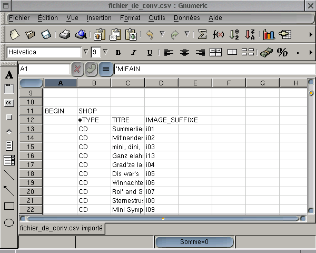Click the horizontal scrollbar below the sheet
Image resolution: width=316 pixels, height=253 pixels.
(163, 218)
